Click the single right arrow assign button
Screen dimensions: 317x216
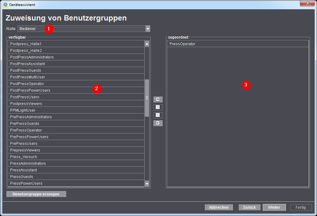coord(158,107)
